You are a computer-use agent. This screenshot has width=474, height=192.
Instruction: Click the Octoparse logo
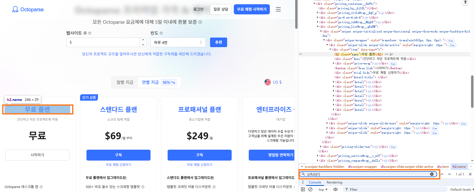point(28,10)
